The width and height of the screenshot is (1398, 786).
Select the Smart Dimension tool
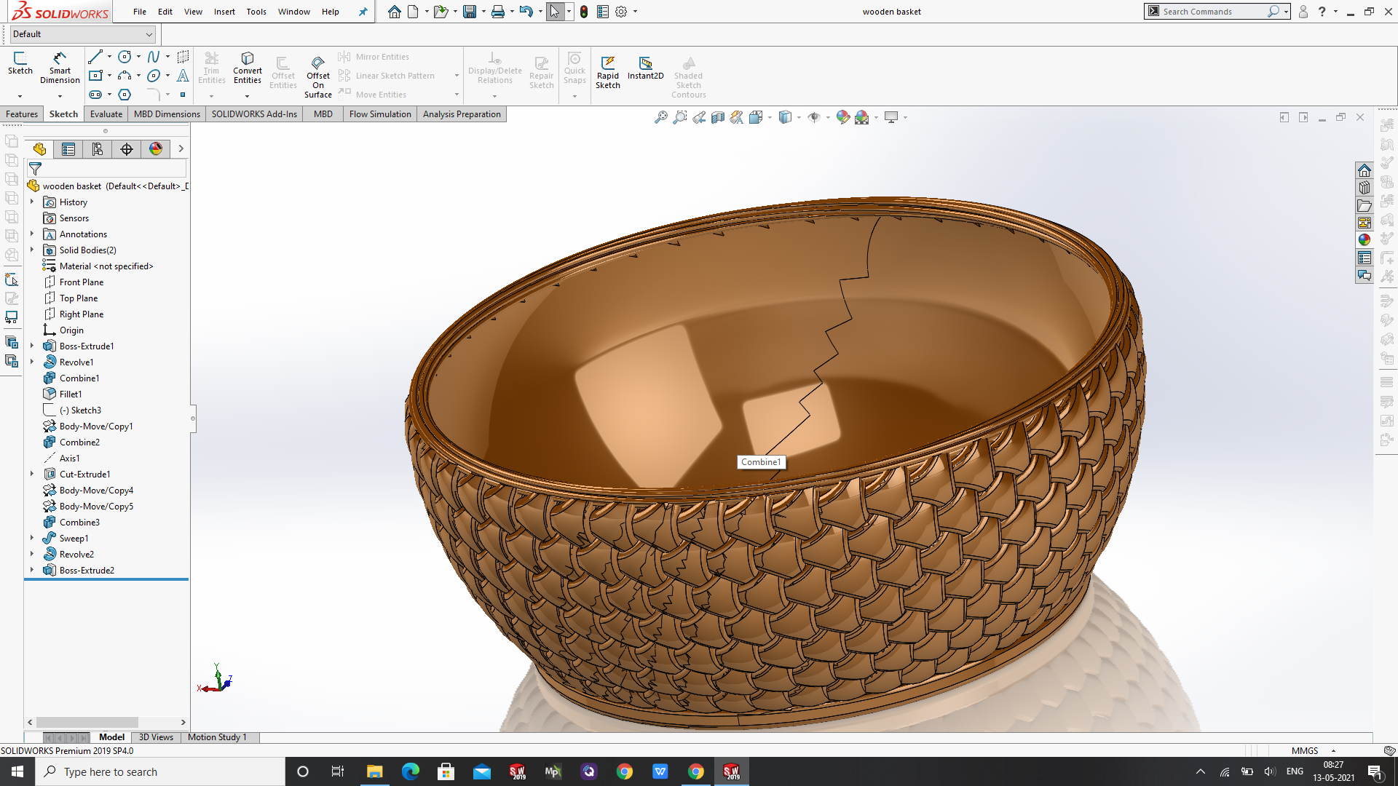[x=60, y=67]
